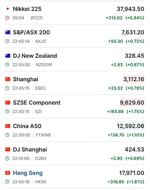Click the Hang Seng change +319.85
150x190 pixels.
tap(116, 182)
